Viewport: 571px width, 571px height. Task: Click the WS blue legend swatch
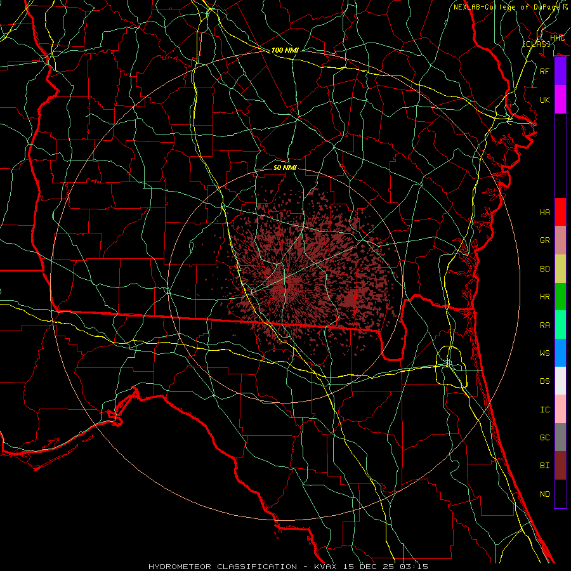pos(560,353)
